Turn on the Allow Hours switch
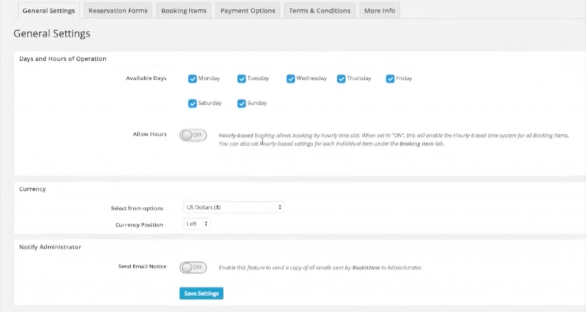Screen dimensions: 586x312 coord(193,135)
